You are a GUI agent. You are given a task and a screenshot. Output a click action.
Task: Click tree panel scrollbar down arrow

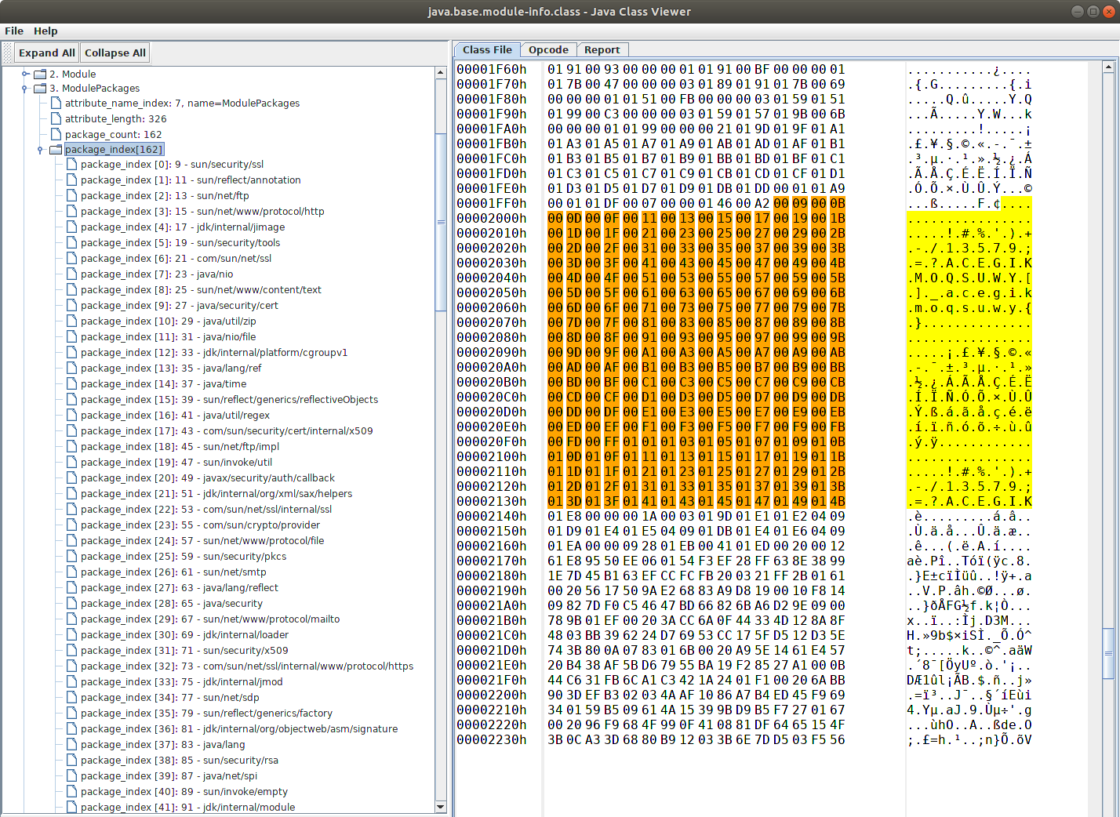click(x=440, y=807)
